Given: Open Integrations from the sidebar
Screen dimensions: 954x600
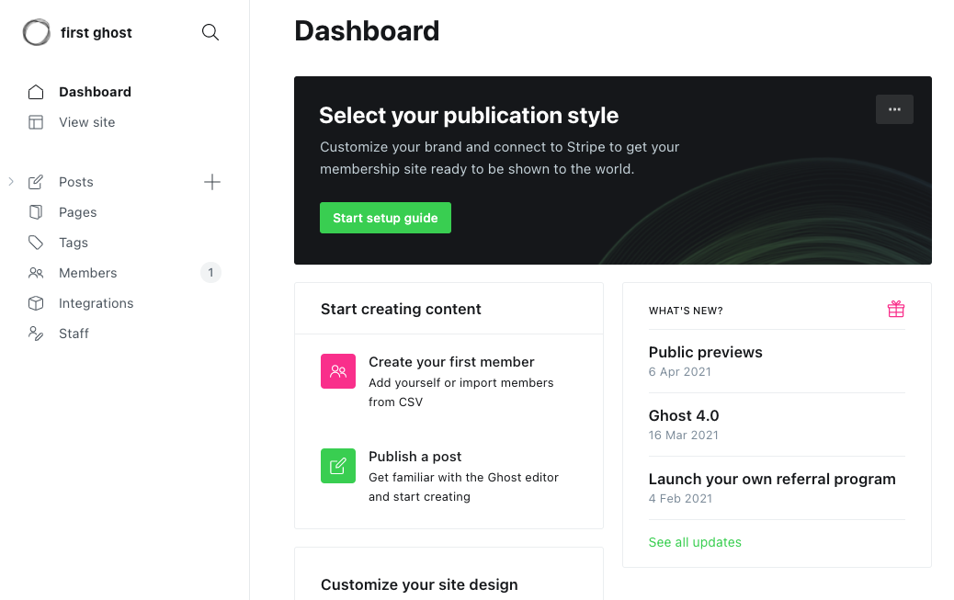Looking at the screenshot, I should [96, 303].
